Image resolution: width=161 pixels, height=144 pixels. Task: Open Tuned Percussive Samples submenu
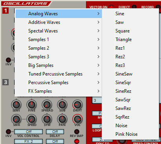click(x=59, y=74)
